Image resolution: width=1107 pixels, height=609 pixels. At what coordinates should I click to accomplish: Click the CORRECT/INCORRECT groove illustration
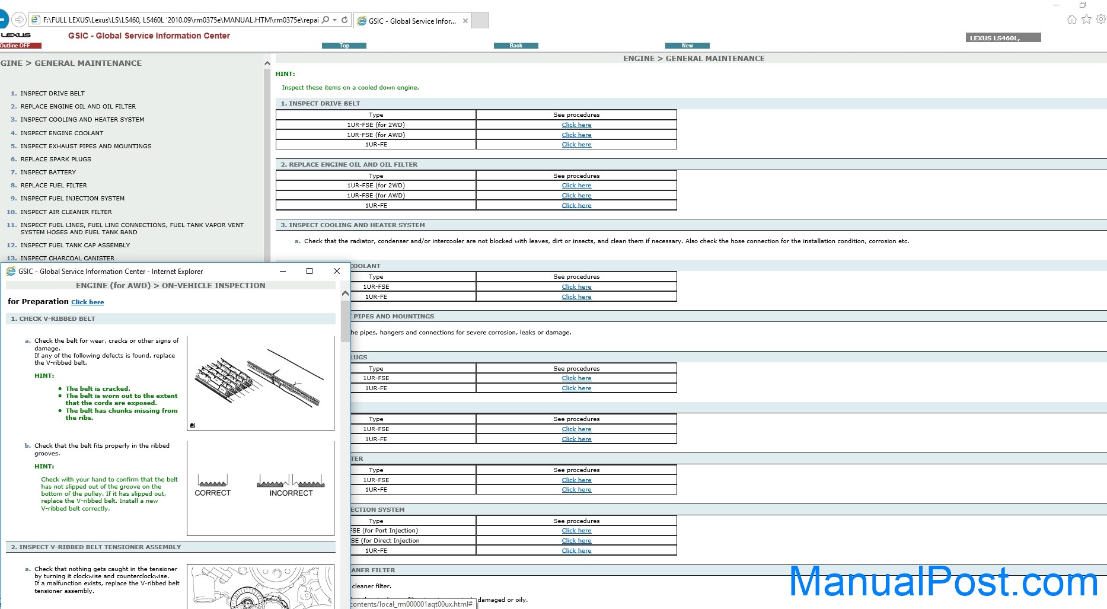click(x=260, y=489)
